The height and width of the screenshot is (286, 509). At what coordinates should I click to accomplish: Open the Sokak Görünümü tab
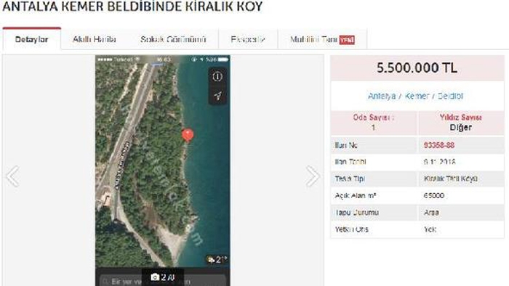tap(173, 39)
